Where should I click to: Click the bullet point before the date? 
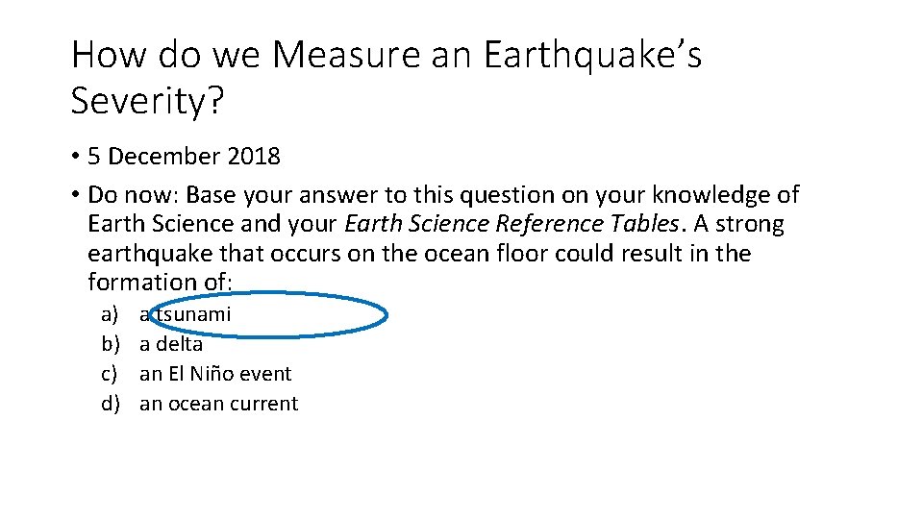[75, 157]
